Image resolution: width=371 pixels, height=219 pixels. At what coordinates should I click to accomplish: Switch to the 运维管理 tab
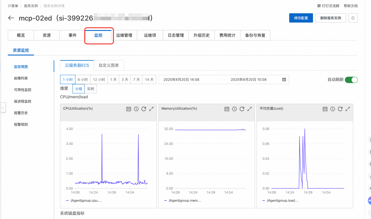click(x=124, y=35)
